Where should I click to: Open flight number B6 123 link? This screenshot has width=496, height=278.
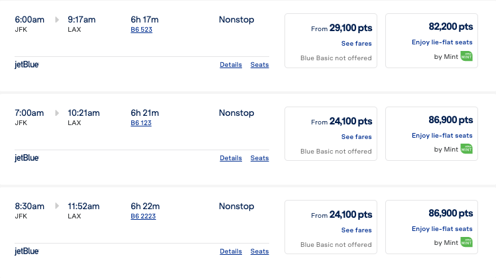[141, 123]
